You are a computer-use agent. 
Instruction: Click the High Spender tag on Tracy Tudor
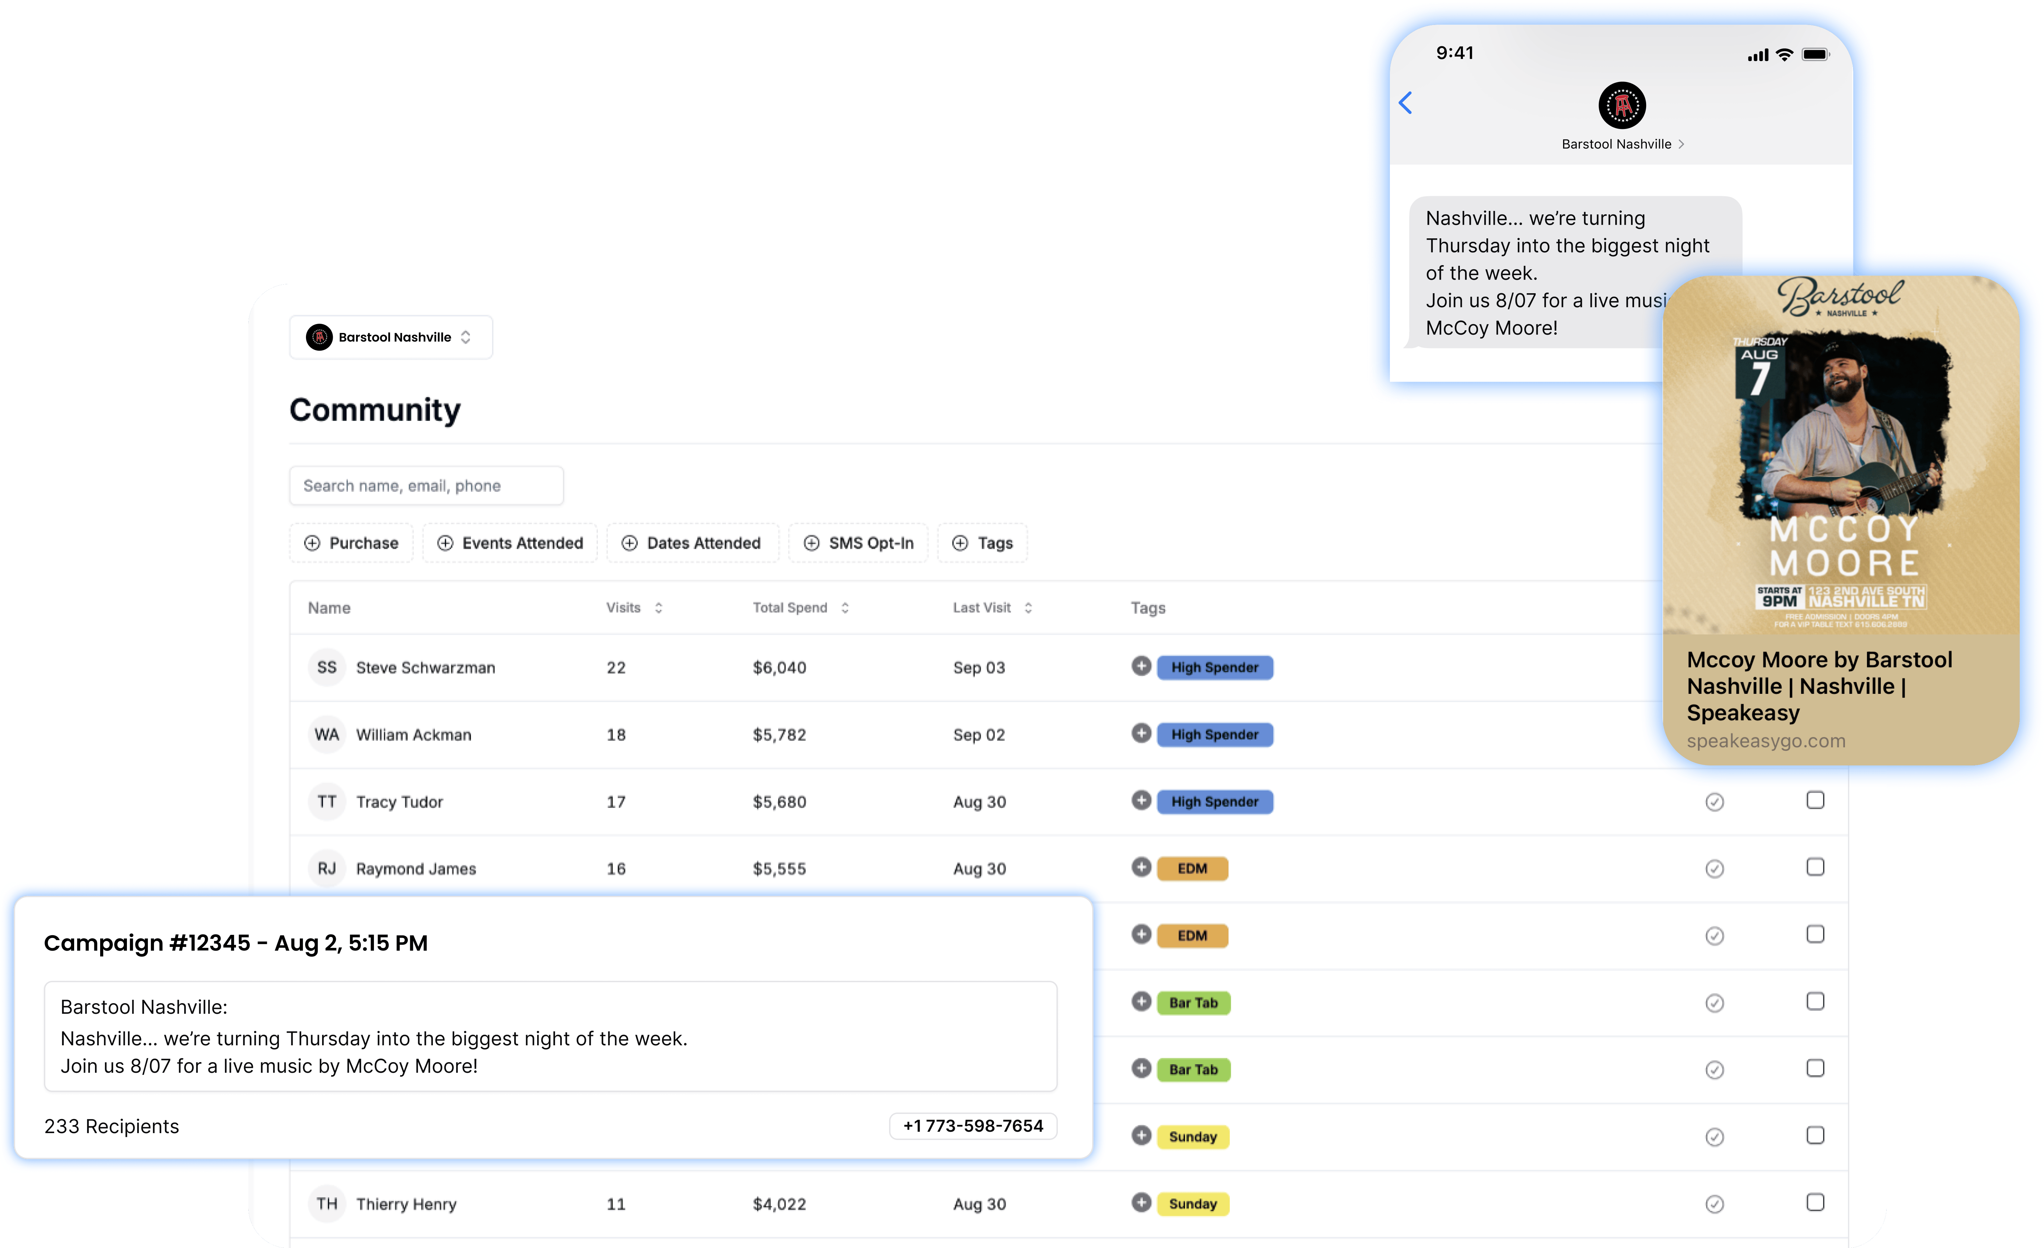pos(1215,802)
